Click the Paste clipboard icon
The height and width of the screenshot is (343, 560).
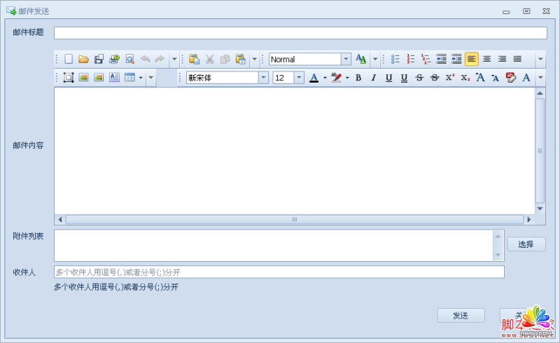point(194,59)
